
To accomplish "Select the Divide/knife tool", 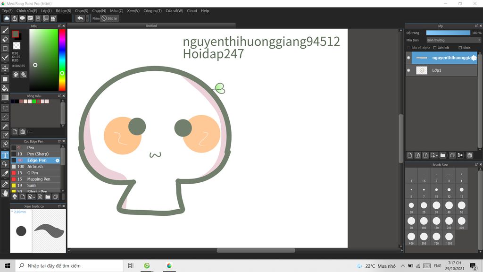I will [5, 173].
